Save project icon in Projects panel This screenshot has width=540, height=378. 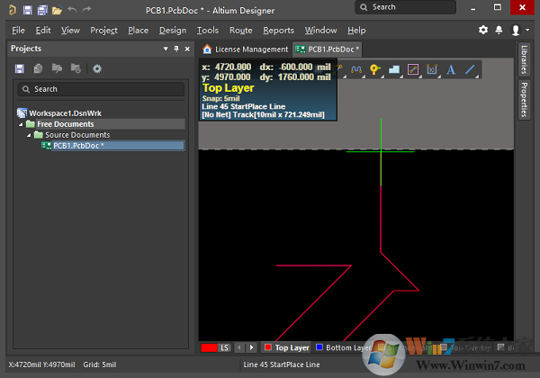point(20,68)
